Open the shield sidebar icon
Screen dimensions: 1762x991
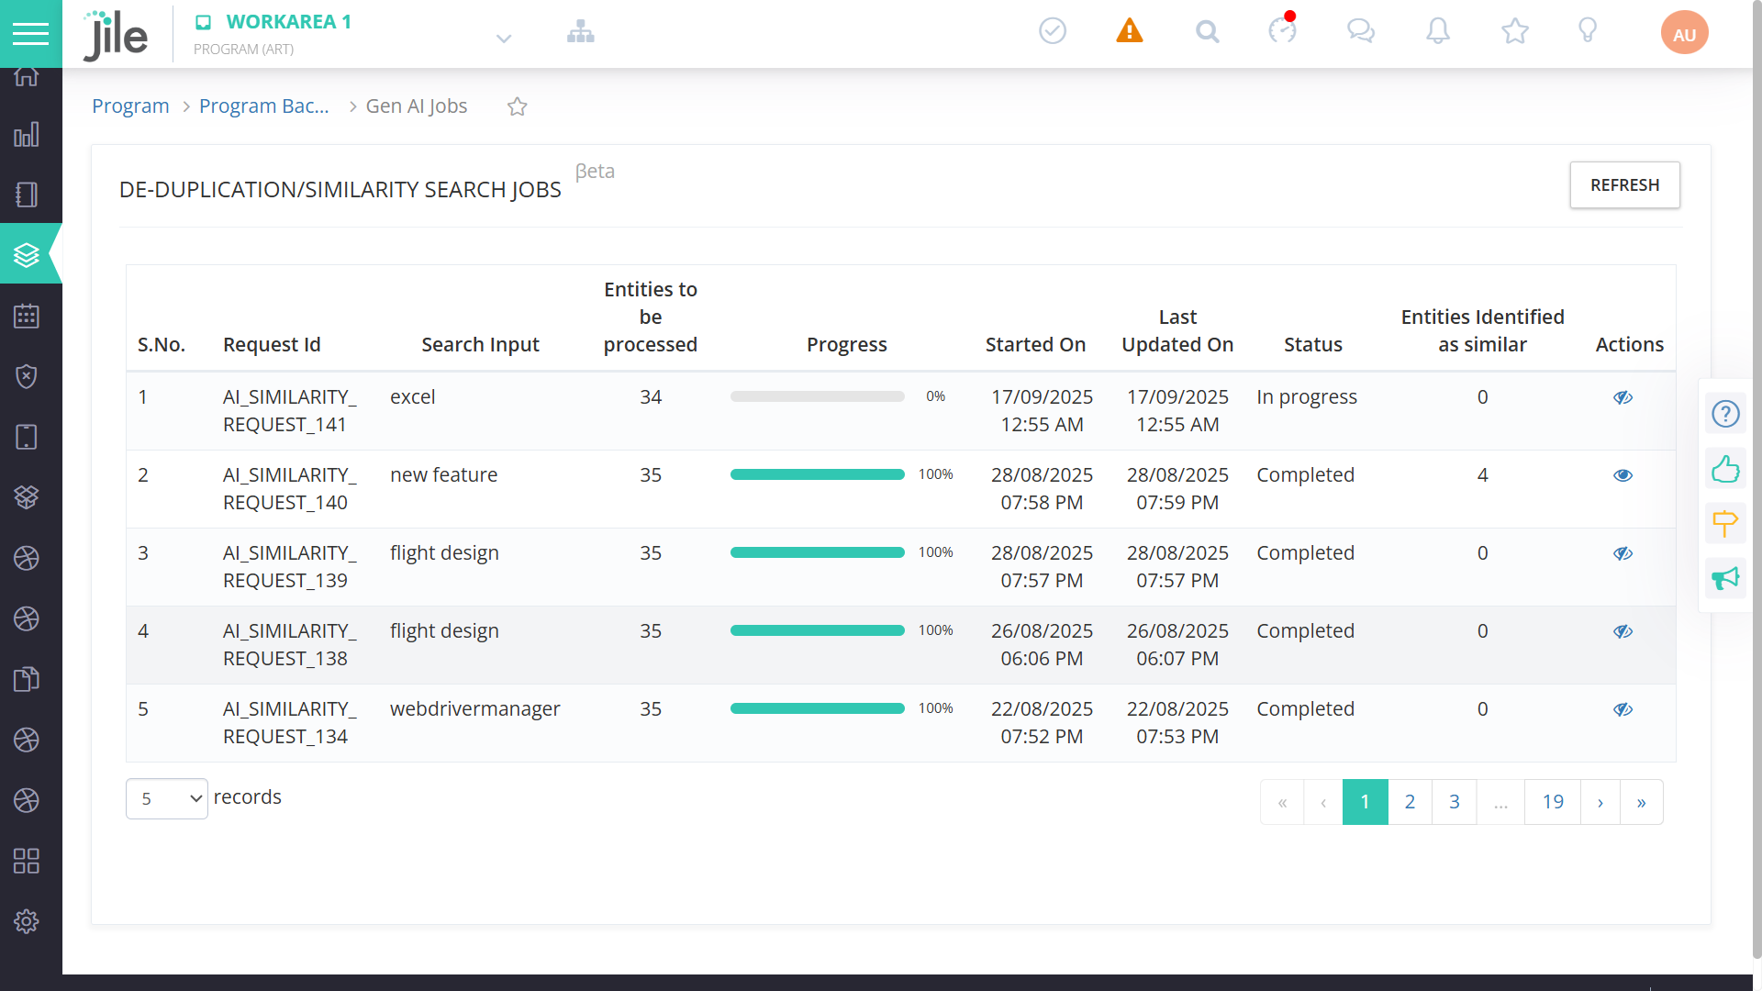coord(27,376)
